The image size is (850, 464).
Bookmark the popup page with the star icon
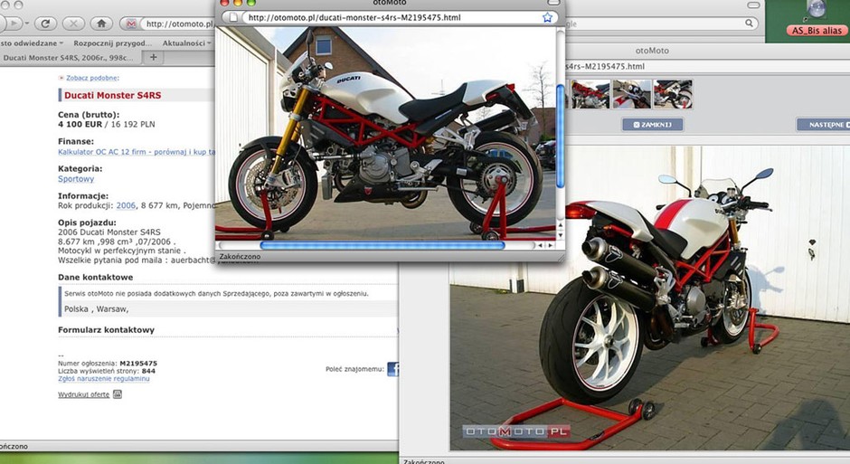547,17
